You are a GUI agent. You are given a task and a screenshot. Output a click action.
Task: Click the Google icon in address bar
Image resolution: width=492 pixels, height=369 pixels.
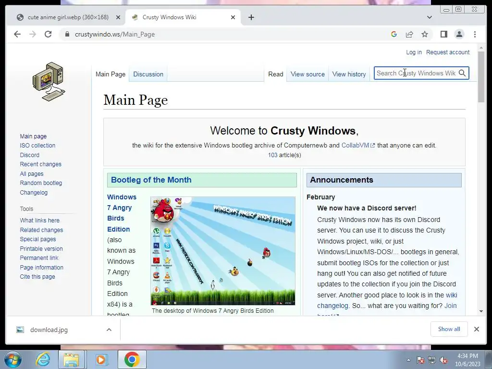click(x=394, y=34)
